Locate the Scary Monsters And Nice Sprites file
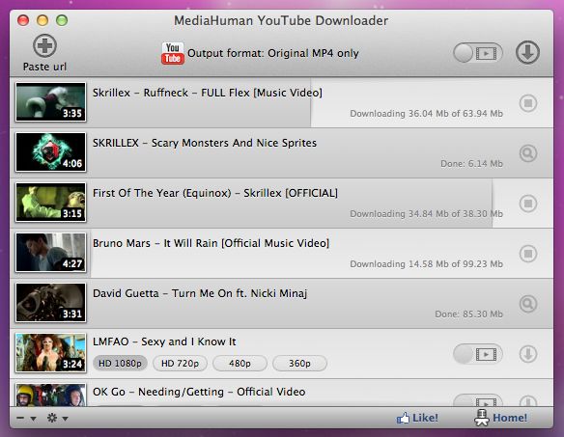Screen dimensions: 564x437 528,153
